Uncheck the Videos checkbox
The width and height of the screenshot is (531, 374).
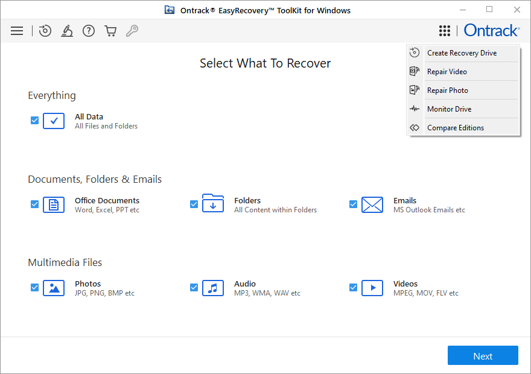(x=353, y=287)
